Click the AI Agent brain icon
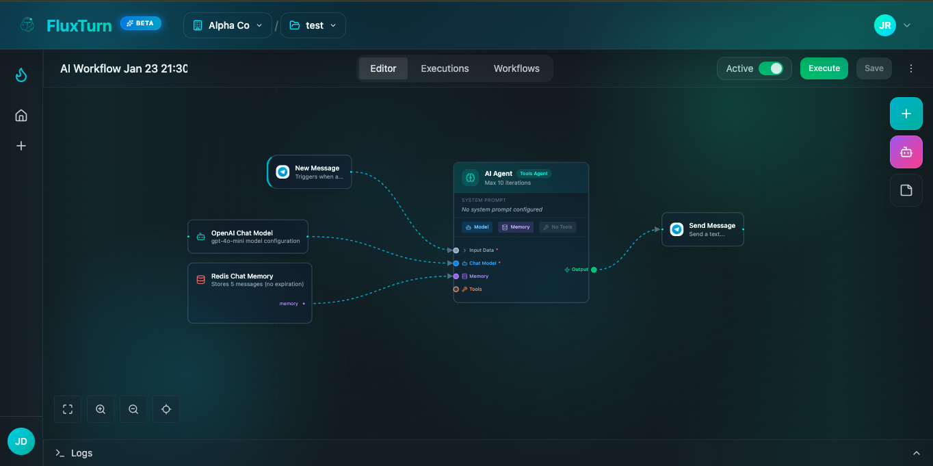 click(x=471, y=178)
